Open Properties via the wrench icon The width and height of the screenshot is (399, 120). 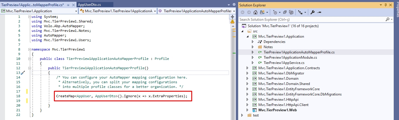(312, 12)
